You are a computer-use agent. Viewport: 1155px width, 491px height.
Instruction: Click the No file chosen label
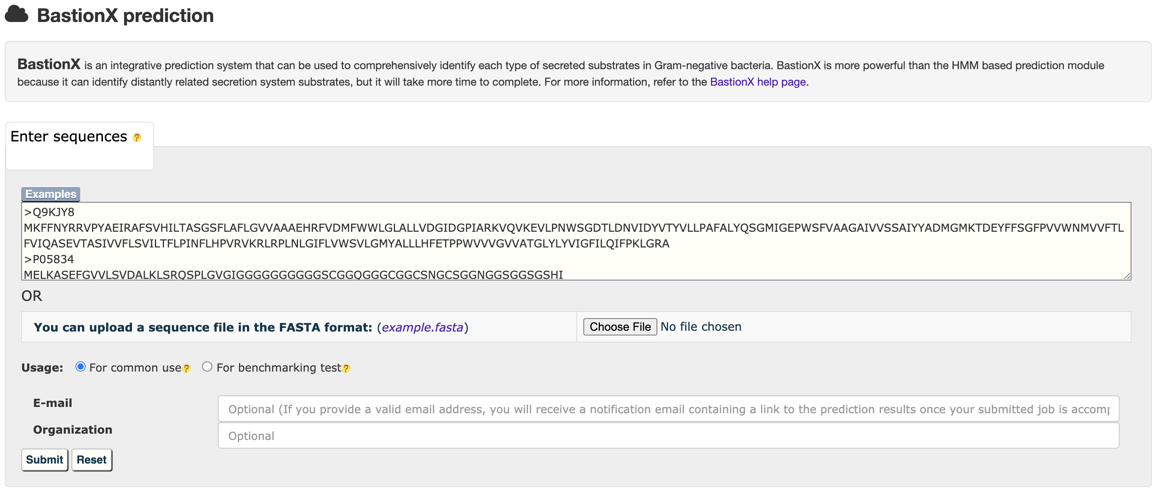701,326
